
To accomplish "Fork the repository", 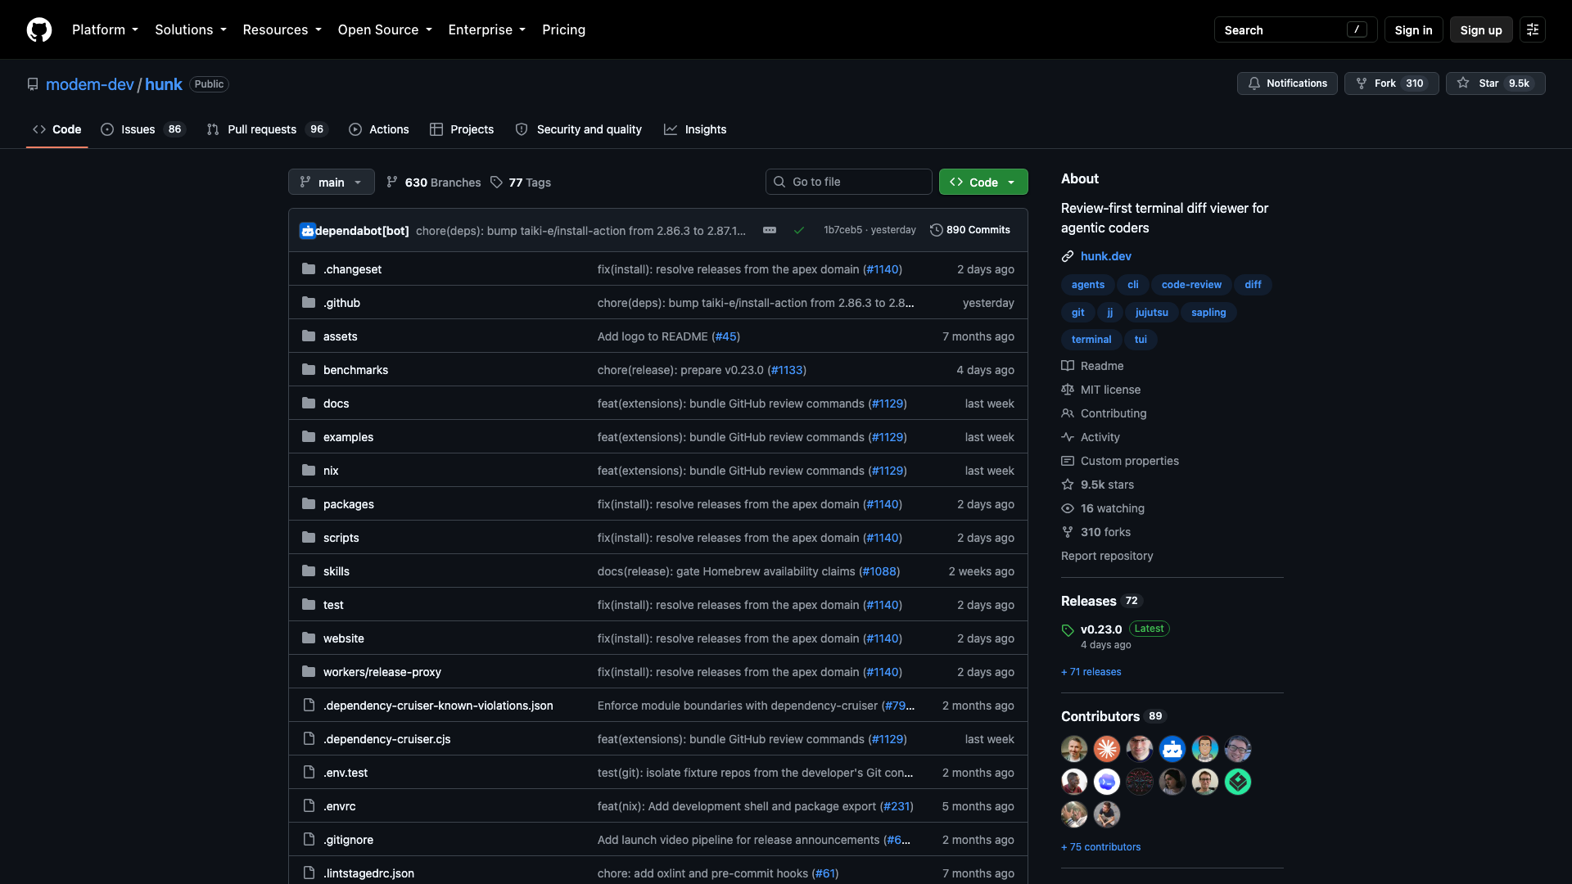I will [1391, 83].
